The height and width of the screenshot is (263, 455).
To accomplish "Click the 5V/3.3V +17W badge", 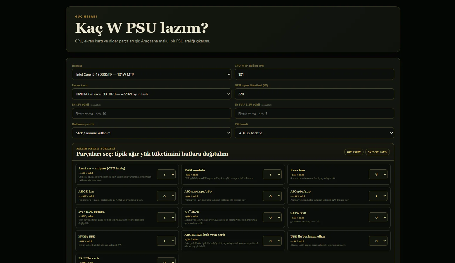I will click(x=377, y=152).
